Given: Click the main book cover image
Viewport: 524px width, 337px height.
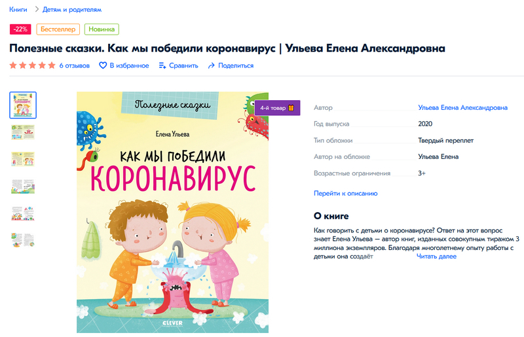Looking at the screenshot, I should 172,213.
